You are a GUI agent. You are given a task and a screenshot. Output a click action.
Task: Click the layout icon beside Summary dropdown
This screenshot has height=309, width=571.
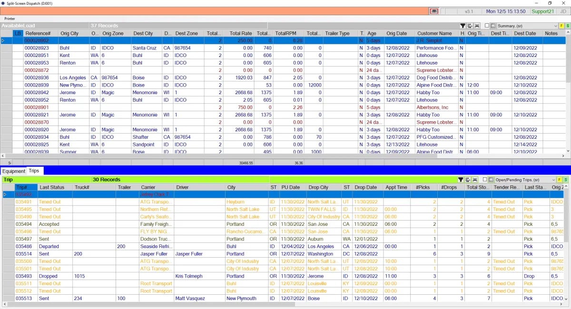(x=493, y=26)
